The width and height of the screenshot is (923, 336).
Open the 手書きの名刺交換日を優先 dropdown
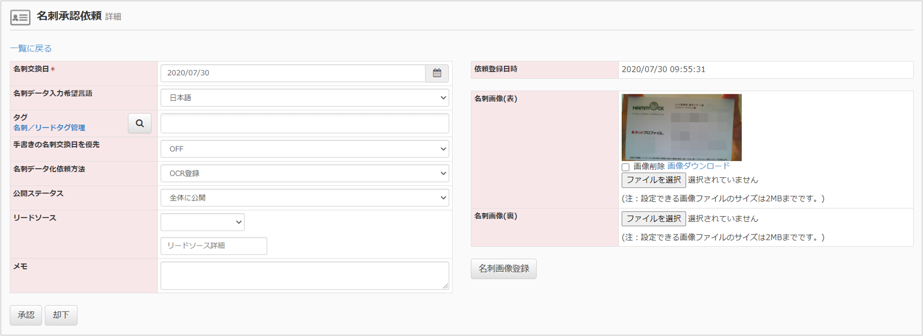click(304, 149)
